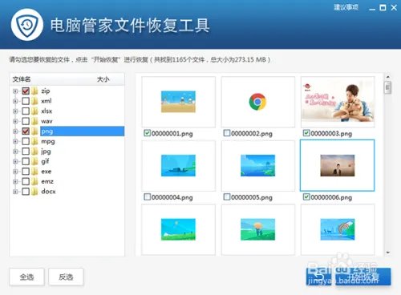Screen dimensions: 401x295
Task: Click the jpg folder icon
Action: [34, 152]
